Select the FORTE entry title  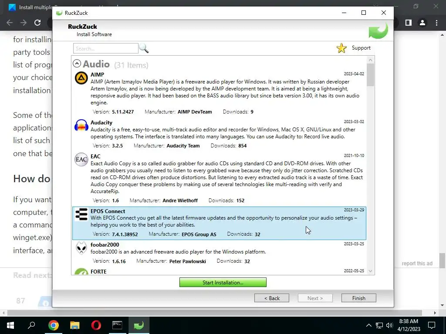click(x=98, y=271)
